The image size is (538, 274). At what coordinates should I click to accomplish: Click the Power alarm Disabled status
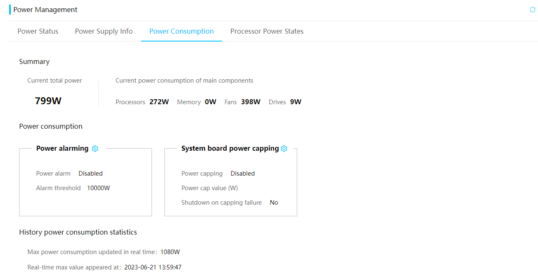[90, 174]
